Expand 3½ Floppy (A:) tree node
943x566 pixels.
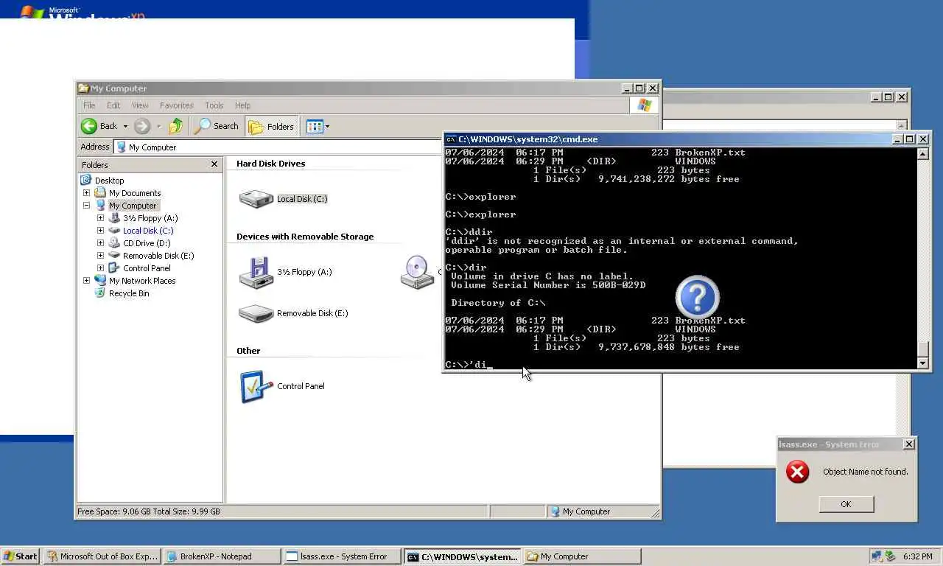pos(100,218)
